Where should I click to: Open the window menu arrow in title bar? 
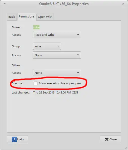(5, 4)
